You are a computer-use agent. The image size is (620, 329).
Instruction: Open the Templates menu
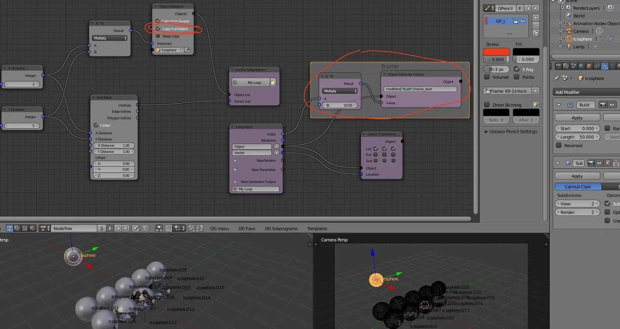pyautogui.click(x=317, y=229)
